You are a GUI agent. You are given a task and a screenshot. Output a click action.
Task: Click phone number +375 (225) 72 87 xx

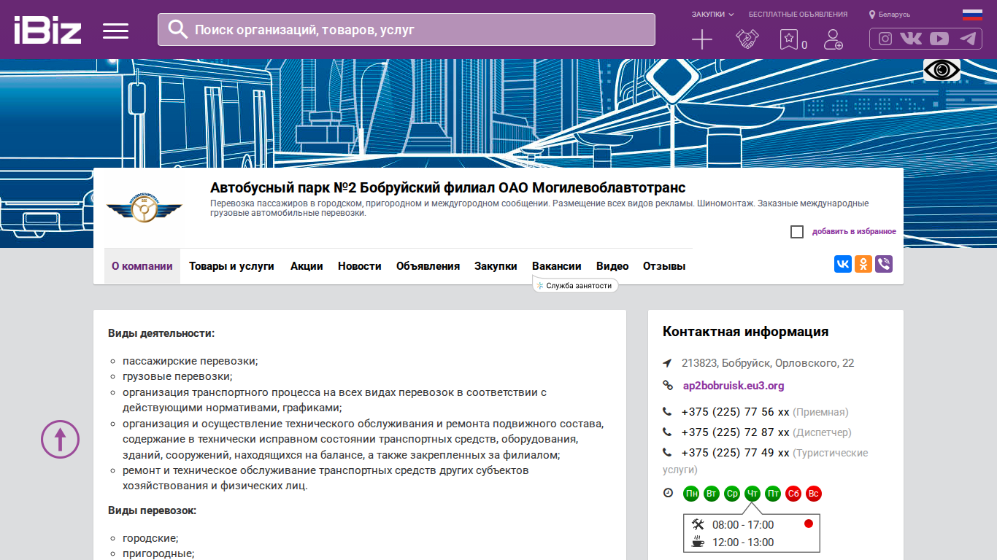735,432
